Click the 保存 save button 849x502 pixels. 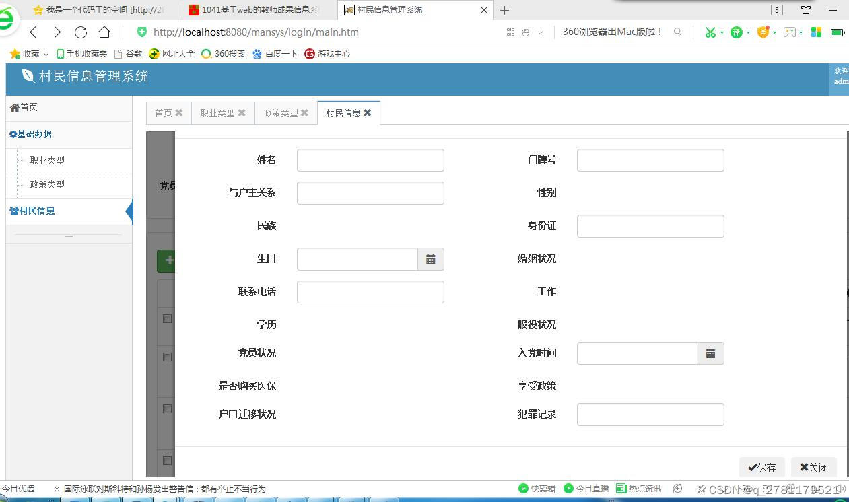761,467
